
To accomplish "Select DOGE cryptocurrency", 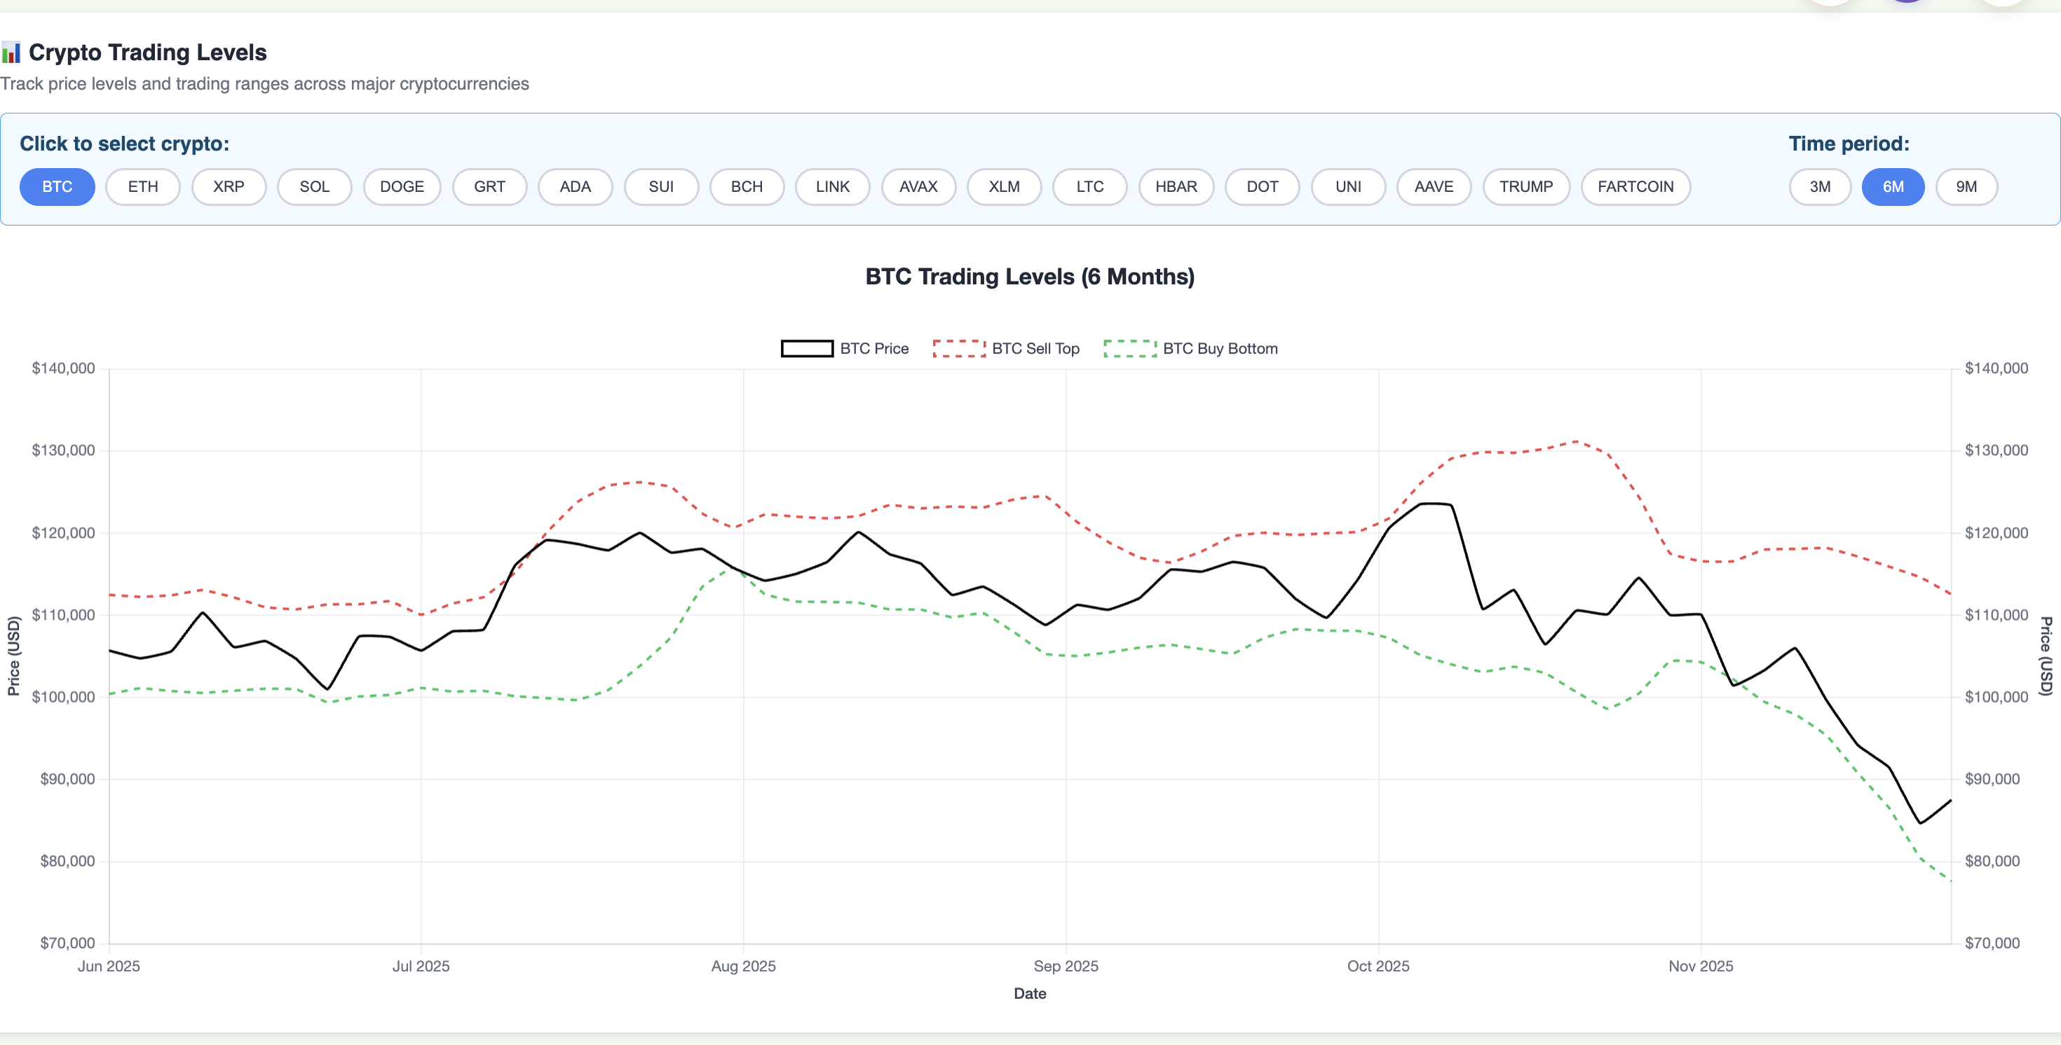I will click(x=402, y=186).
